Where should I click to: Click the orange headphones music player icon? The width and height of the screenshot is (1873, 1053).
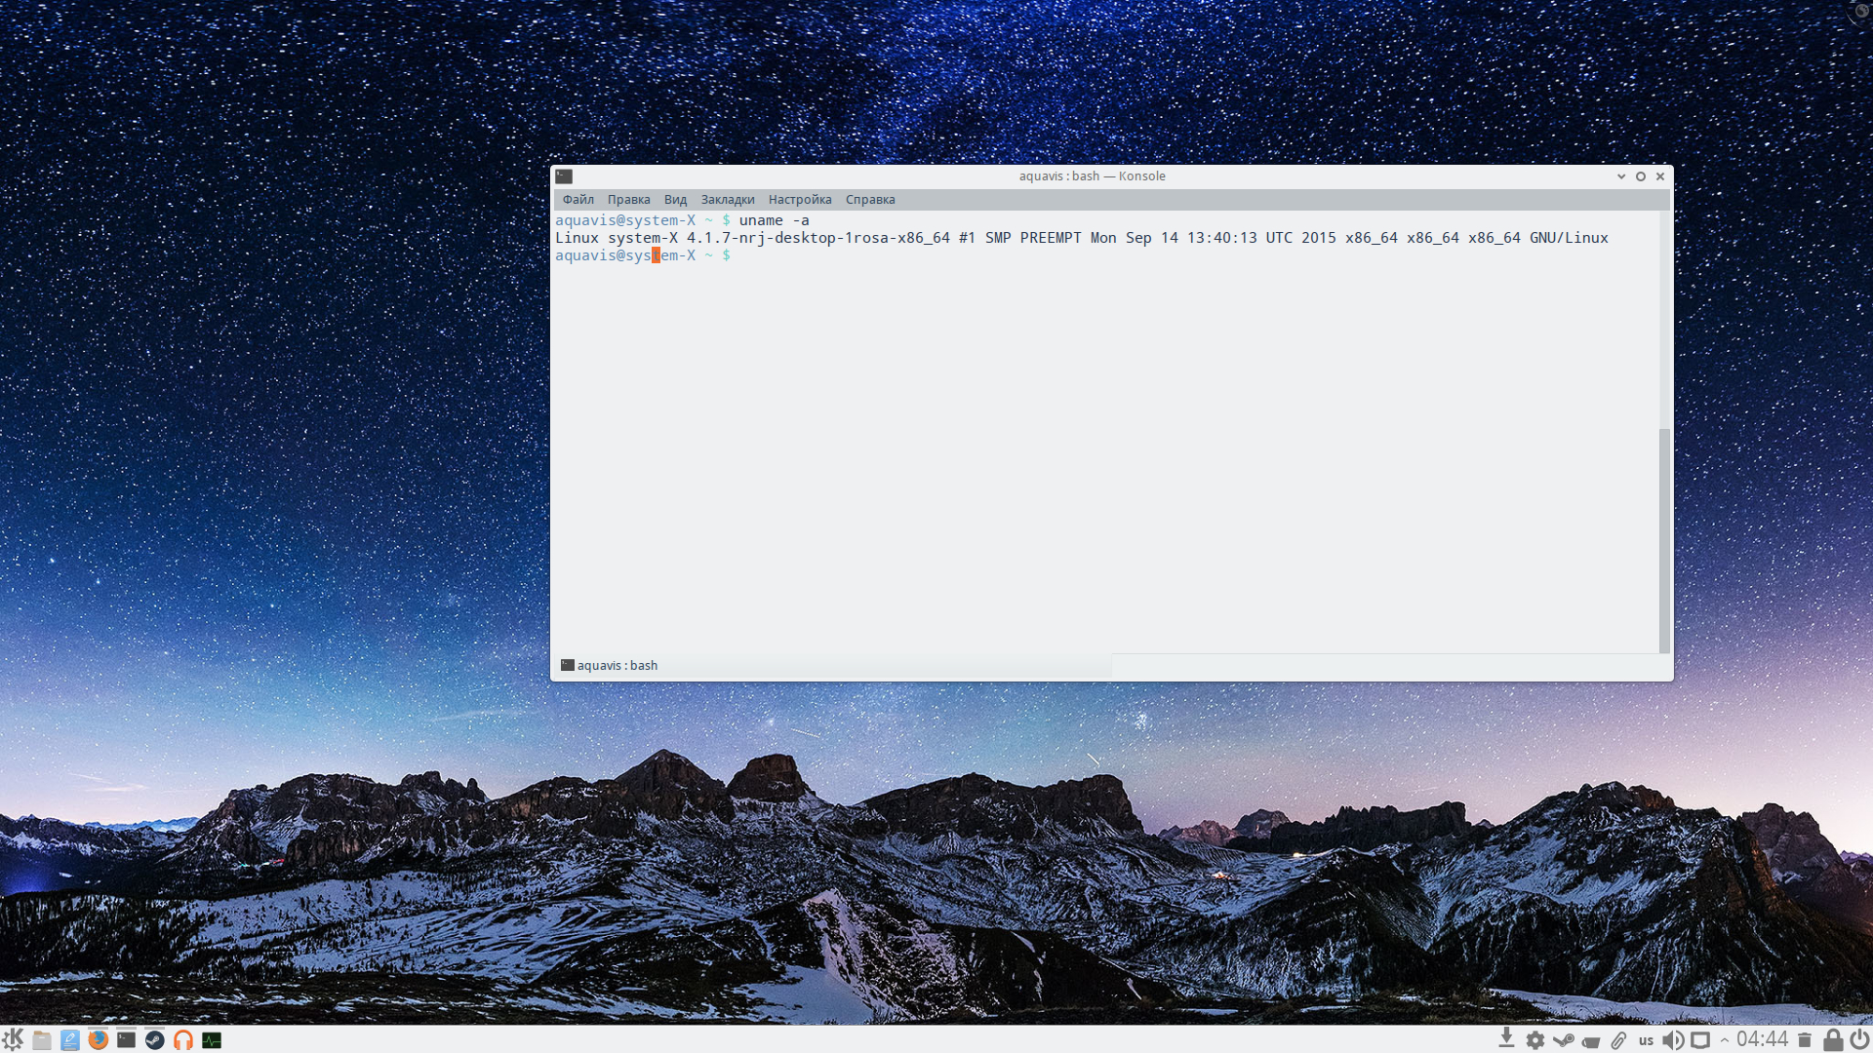[182, 1039]
